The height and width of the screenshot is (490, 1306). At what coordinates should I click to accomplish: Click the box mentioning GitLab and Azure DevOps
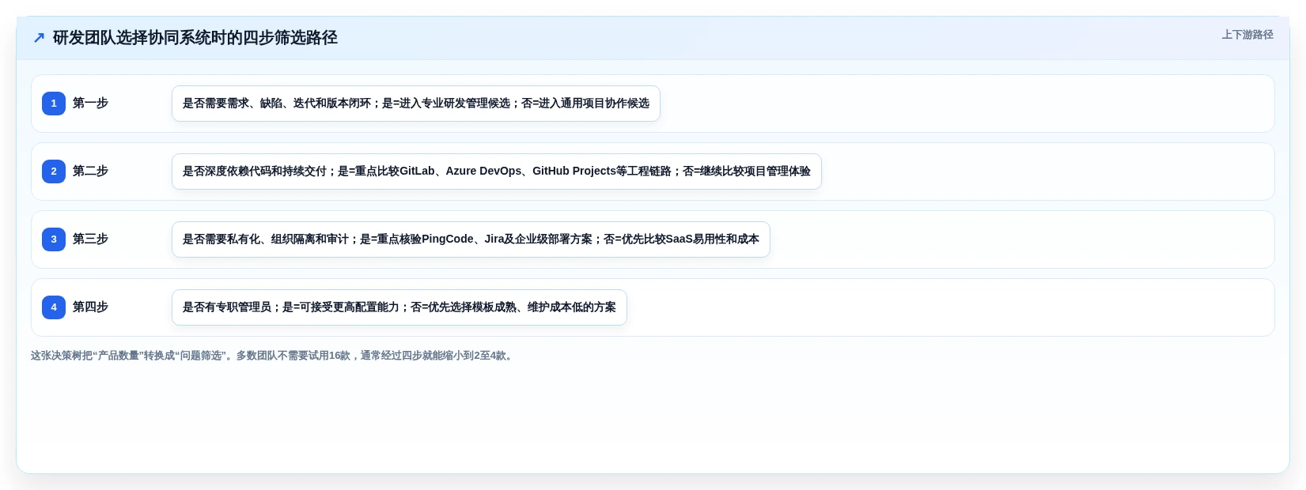pos(497,171)
